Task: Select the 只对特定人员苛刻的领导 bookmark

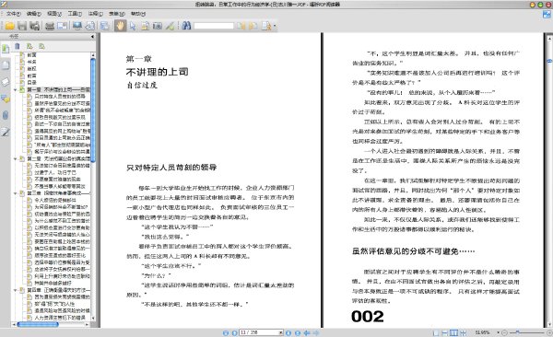Action: [x=60, y=97]
